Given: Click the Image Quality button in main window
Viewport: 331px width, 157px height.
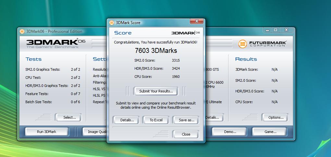Looking at the screenshot, I should tap(95, 132).
